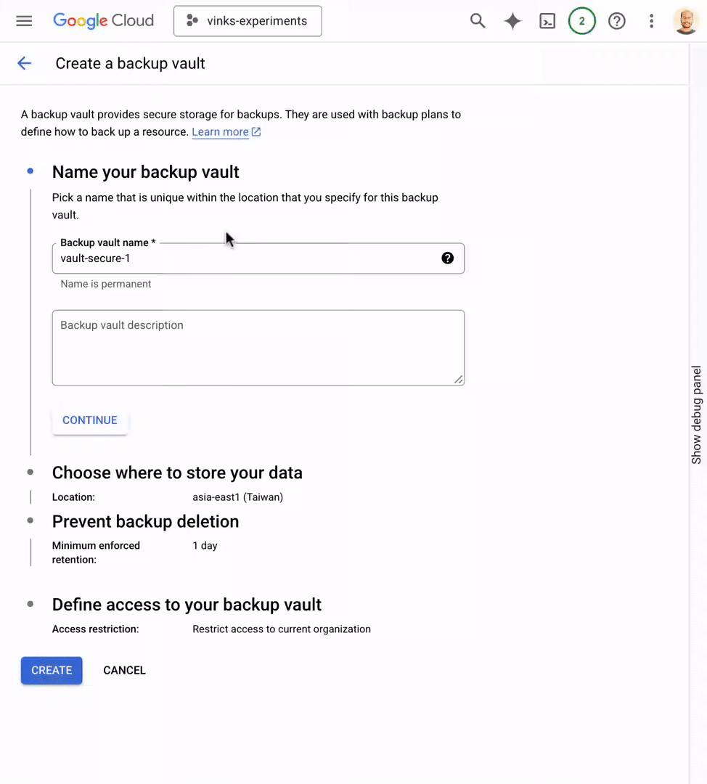Image resolution: width=707 pixels, height=784 pixels.
Task: Open the Help question mark icon
Action: pos(617,21)
